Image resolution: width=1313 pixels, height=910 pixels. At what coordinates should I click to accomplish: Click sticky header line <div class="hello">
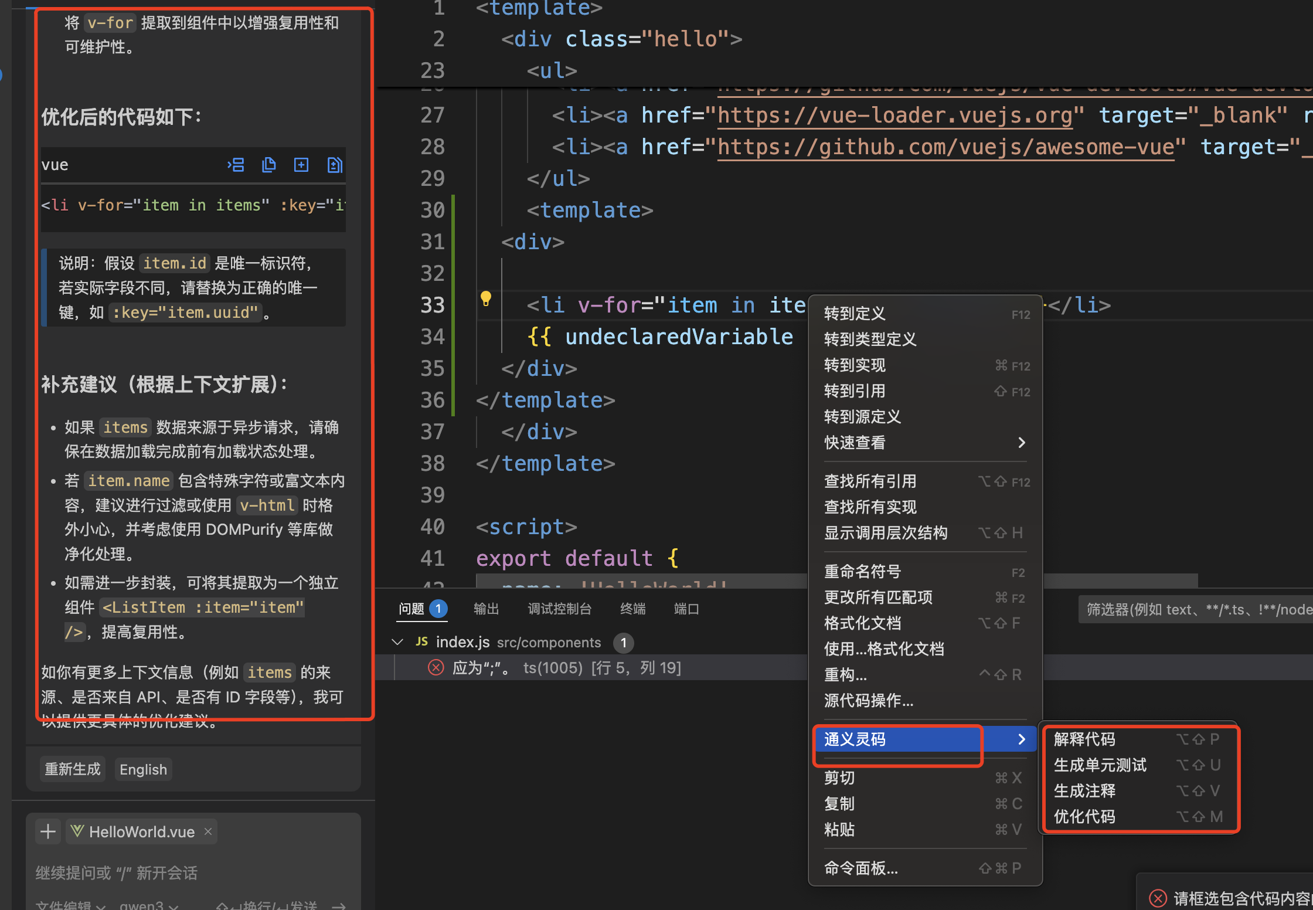coord(622,39)
